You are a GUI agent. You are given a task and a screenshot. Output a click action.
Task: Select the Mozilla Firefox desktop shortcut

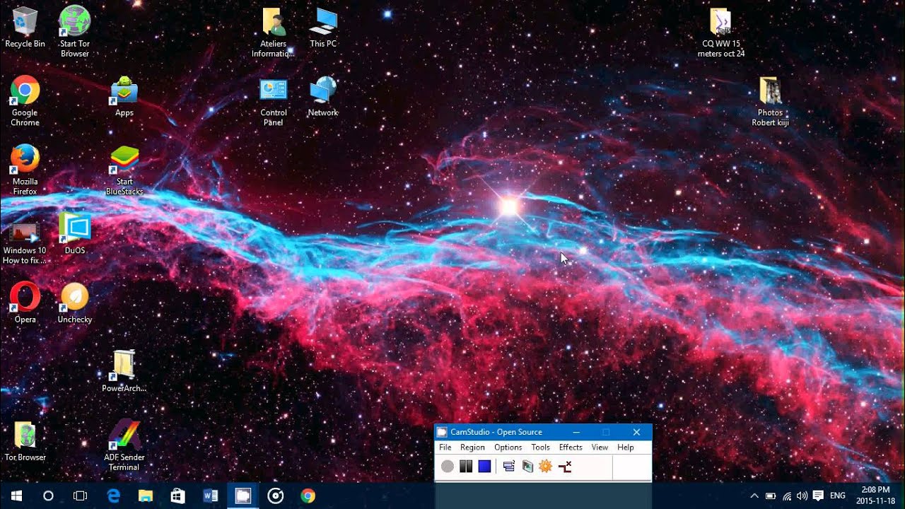pos(25,170)
